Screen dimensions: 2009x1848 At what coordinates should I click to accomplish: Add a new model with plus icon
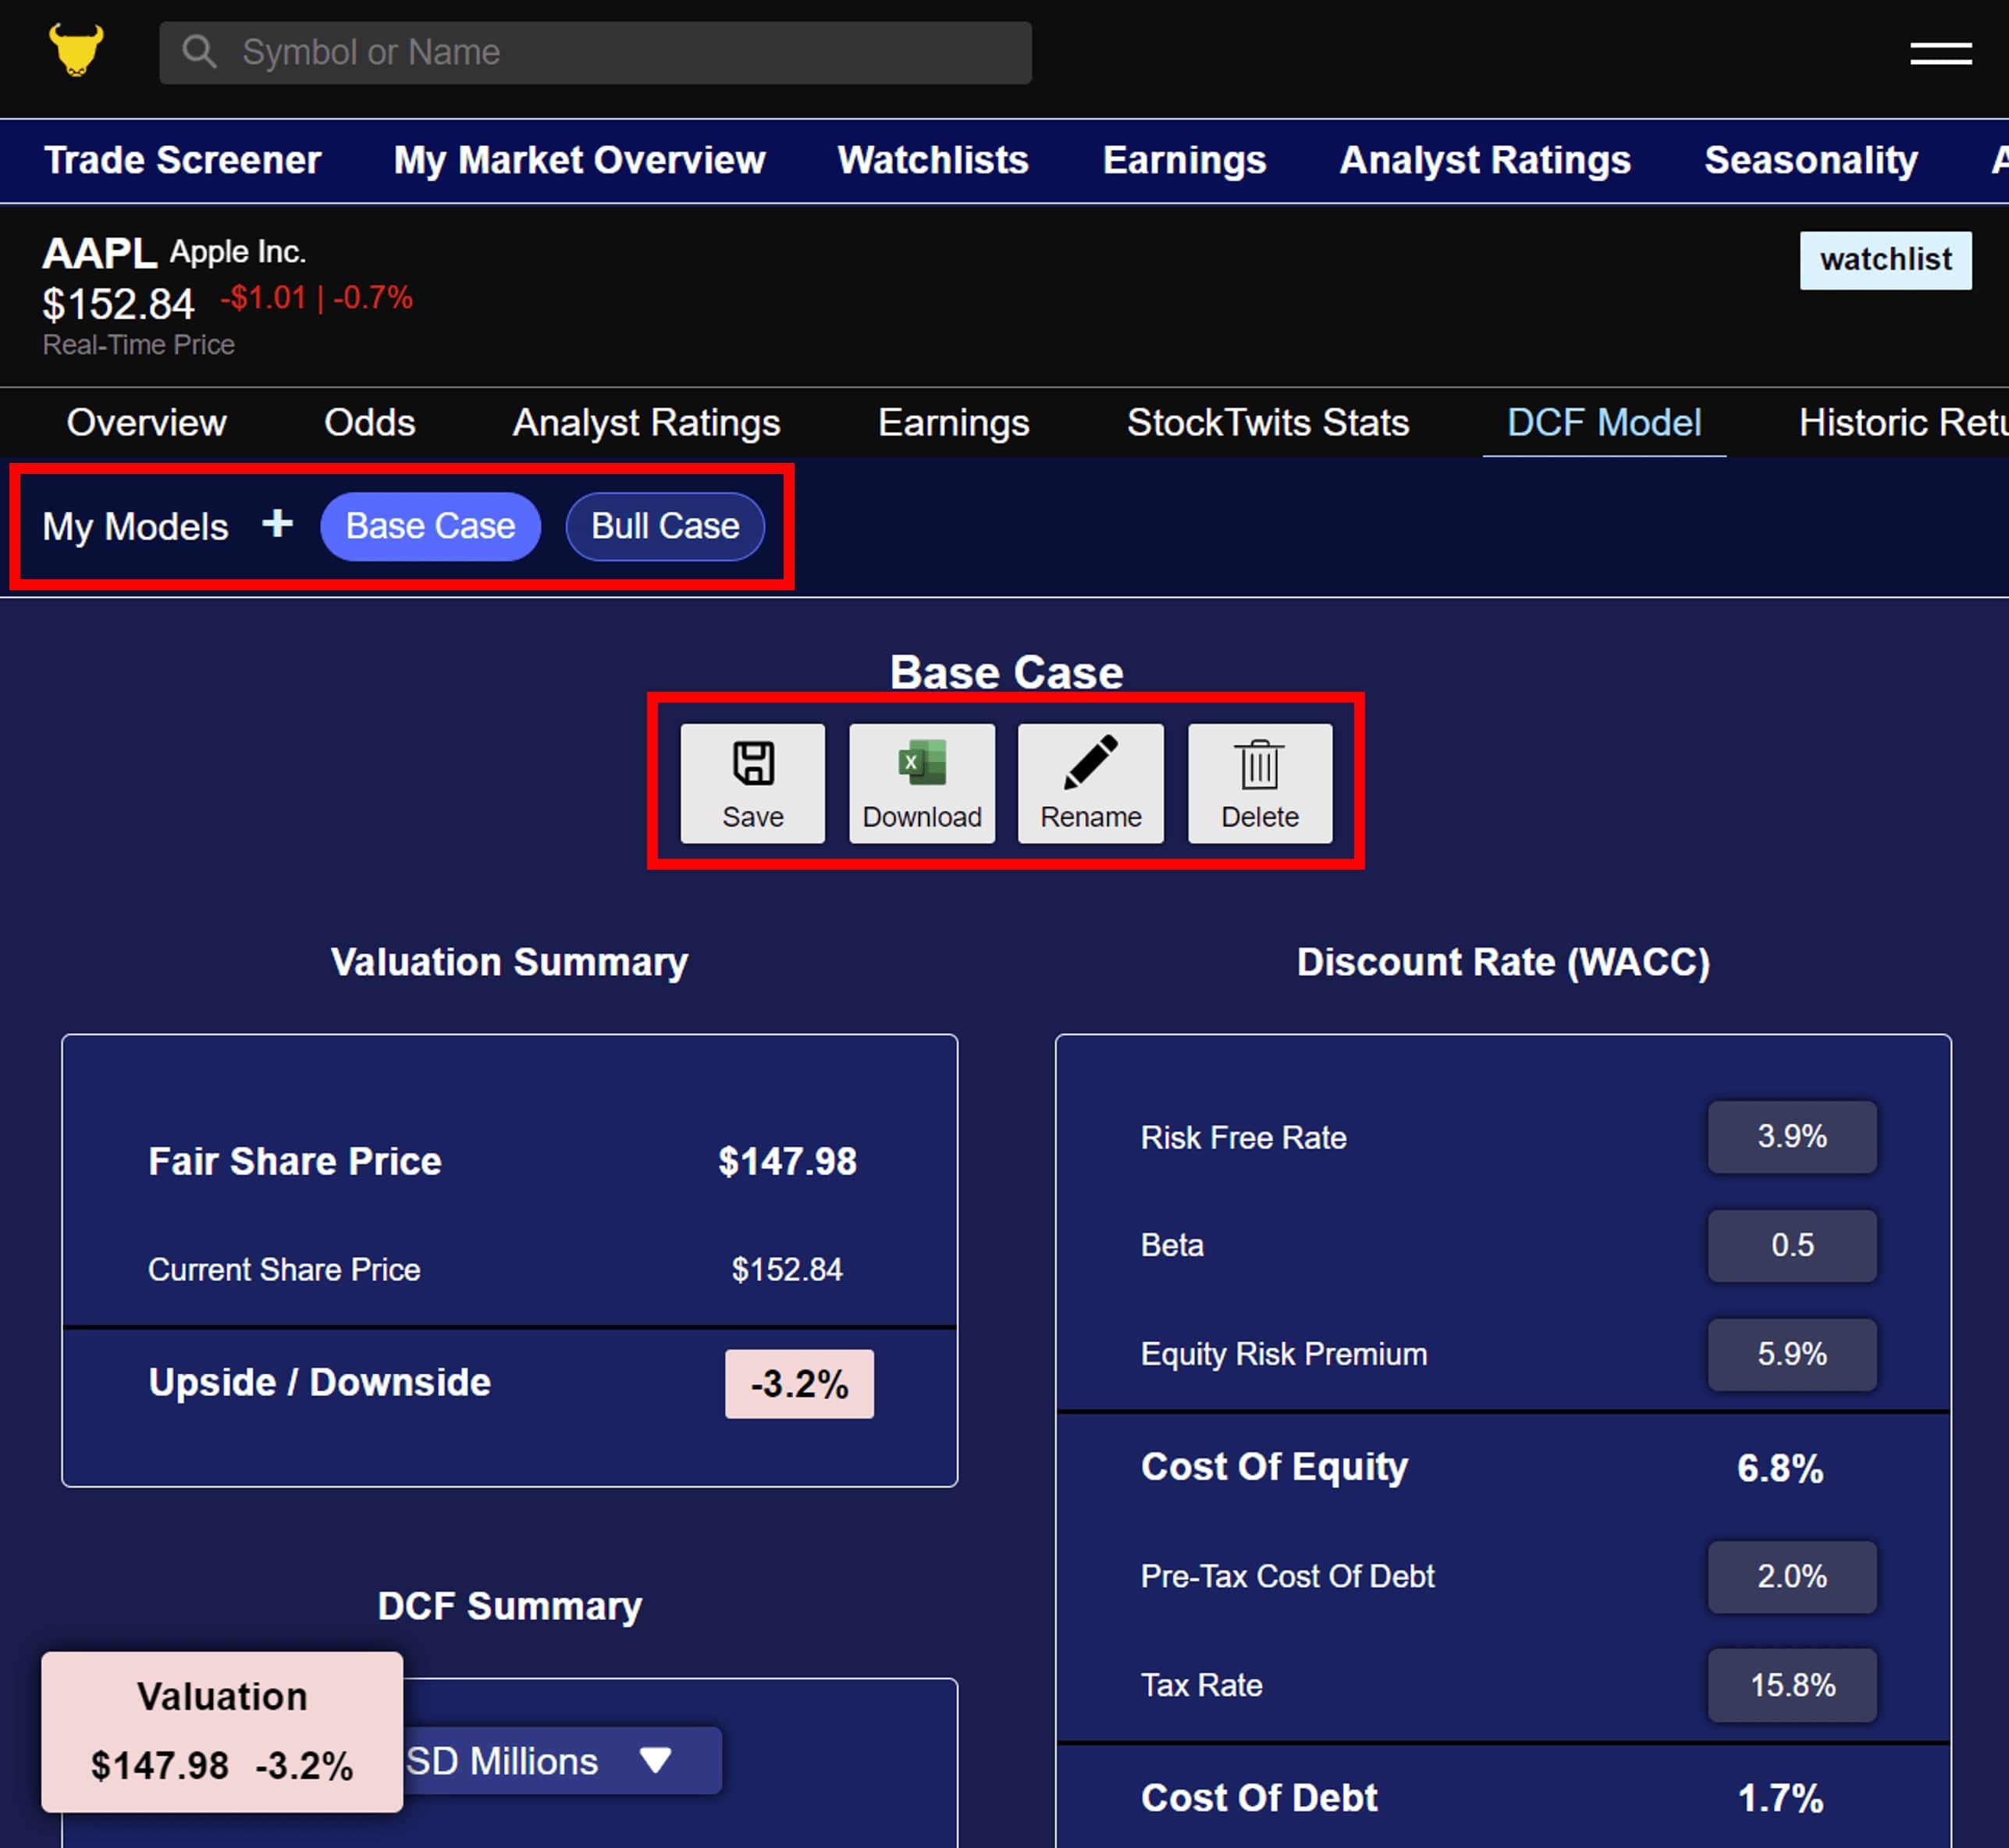point(277,523)
